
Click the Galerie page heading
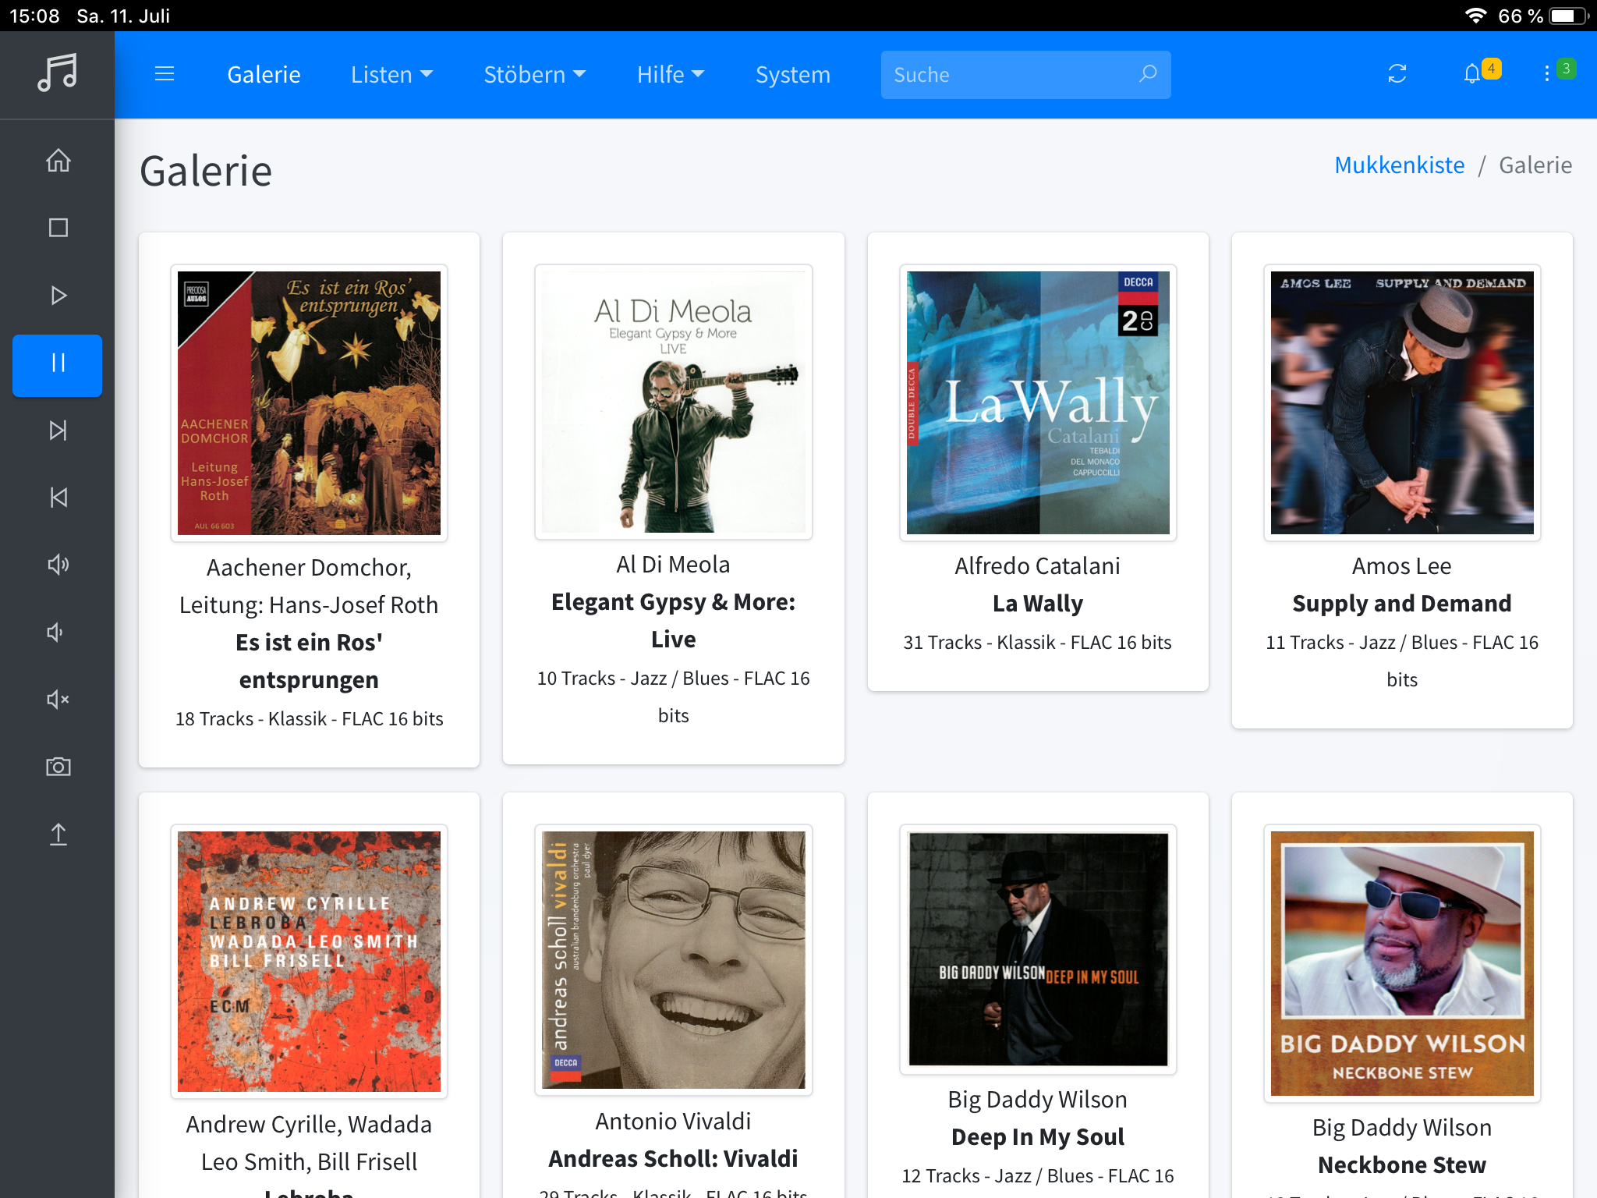coord(206,171)
